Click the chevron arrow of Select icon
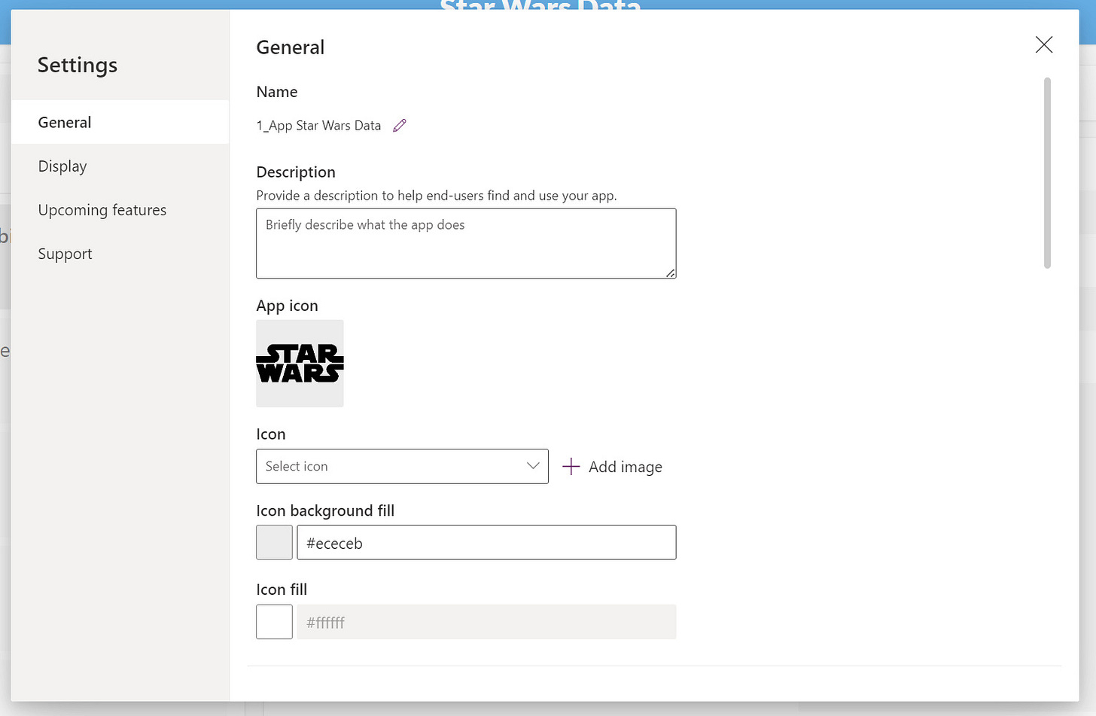The width and height of the screenshot is (1096, 716). click(533, 466)
